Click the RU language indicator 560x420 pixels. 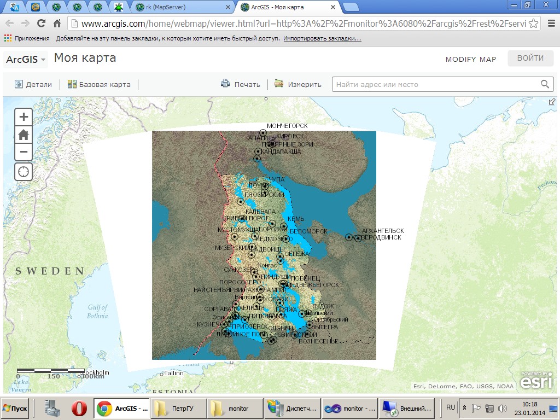(x=451, y=407)
